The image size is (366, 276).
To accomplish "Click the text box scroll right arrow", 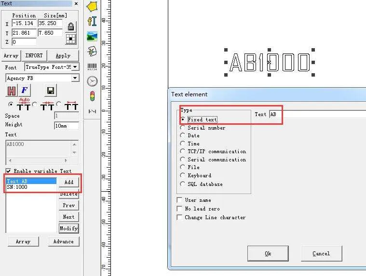I will click(x=66, y=160).
